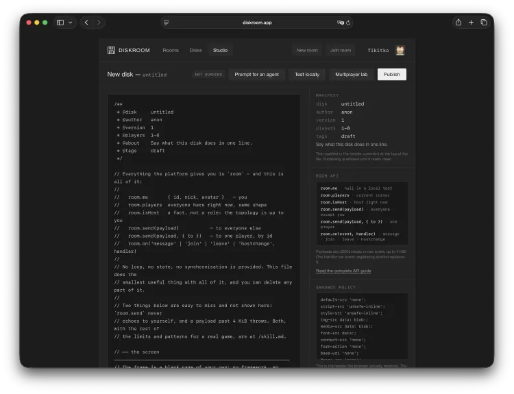
Task: Click the New room button
Action: [x=307, y=50]
